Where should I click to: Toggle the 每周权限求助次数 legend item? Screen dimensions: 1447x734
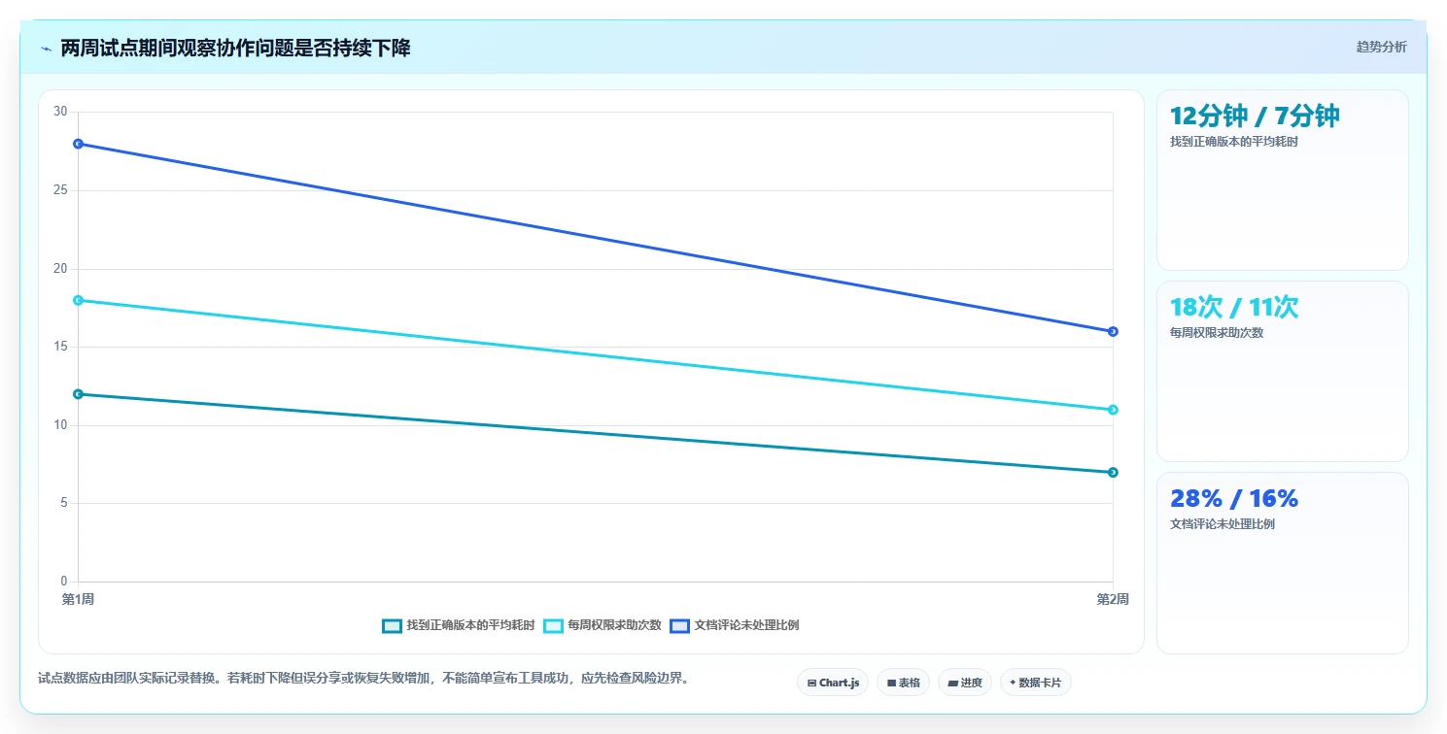(x=603, y=625)
